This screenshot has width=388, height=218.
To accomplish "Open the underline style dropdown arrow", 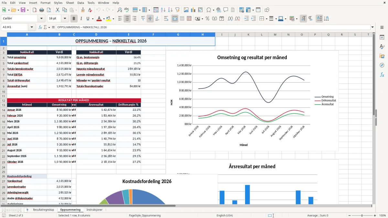I will 92,19.
